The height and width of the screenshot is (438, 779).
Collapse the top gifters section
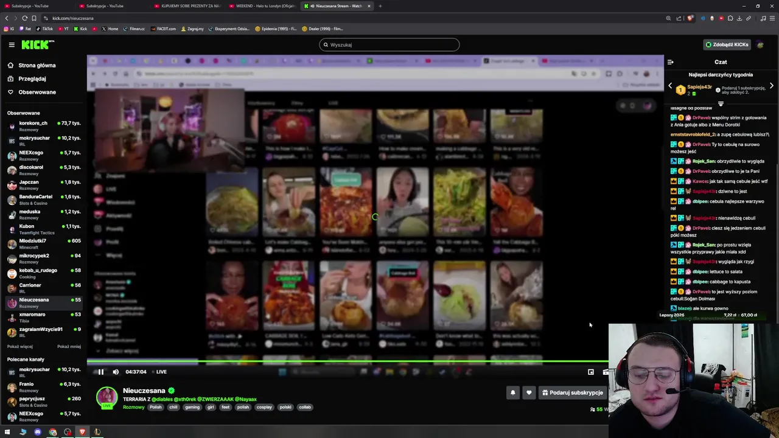[721, 104]
